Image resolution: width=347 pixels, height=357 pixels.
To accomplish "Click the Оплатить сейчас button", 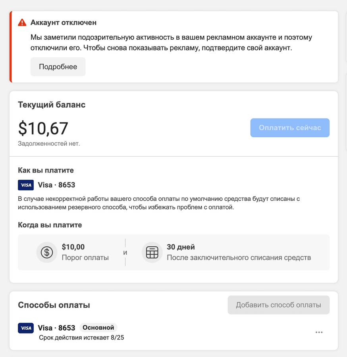I will [290, 128].
